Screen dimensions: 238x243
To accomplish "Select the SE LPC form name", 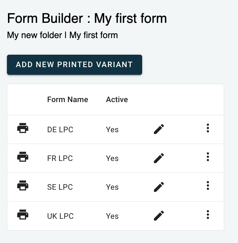I will coord(60,187).
